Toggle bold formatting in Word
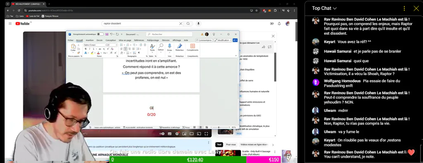Viewport: 423px width, 163px height. pyautogui.click(x=86, y=49)
